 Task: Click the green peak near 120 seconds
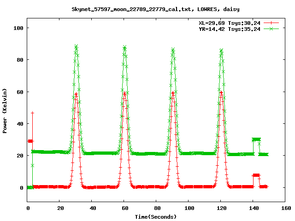coord(221,50)
